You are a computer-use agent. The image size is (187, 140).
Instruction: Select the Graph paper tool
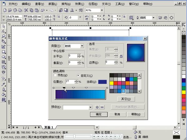pyautogui.click(x=3, y=62)
